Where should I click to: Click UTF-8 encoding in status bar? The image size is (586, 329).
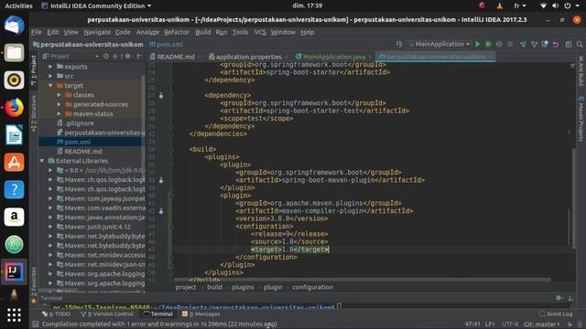tap(510, 324)
